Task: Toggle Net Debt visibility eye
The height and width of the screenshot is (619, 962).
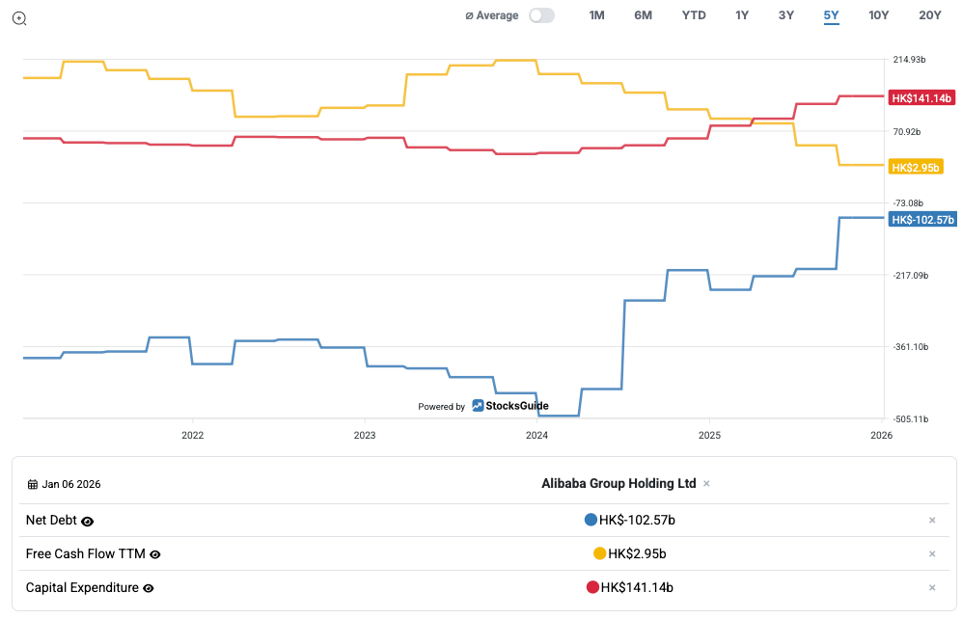Action: click(88, 522)
